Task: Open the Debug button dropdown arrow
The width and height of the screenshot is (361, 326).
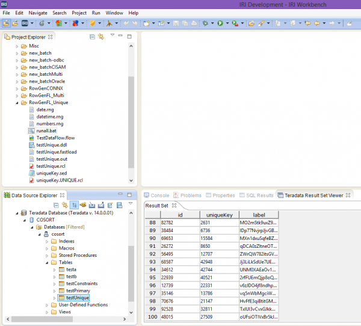Action: [x=212, y=23]
